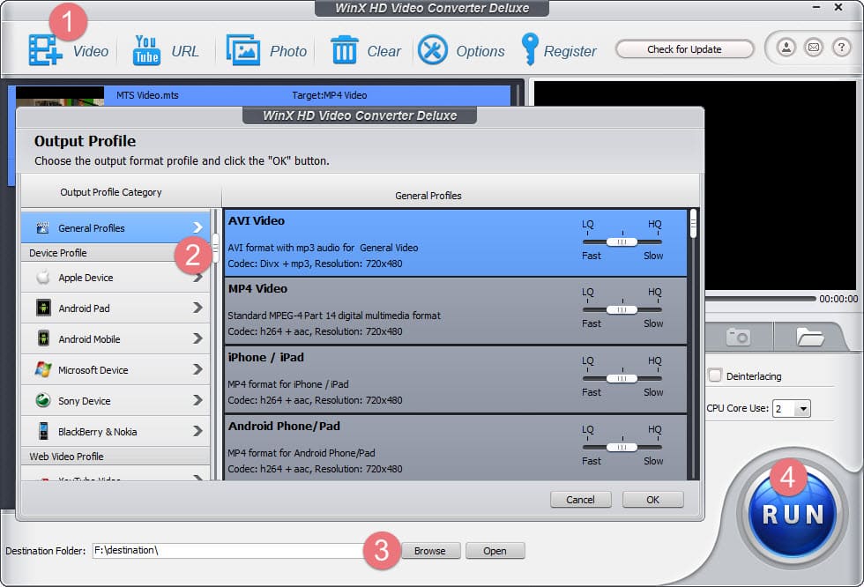864x587 pixels.
Task: Click Android Phone/Pad quality slider handle
Action: tap(622, 447)
